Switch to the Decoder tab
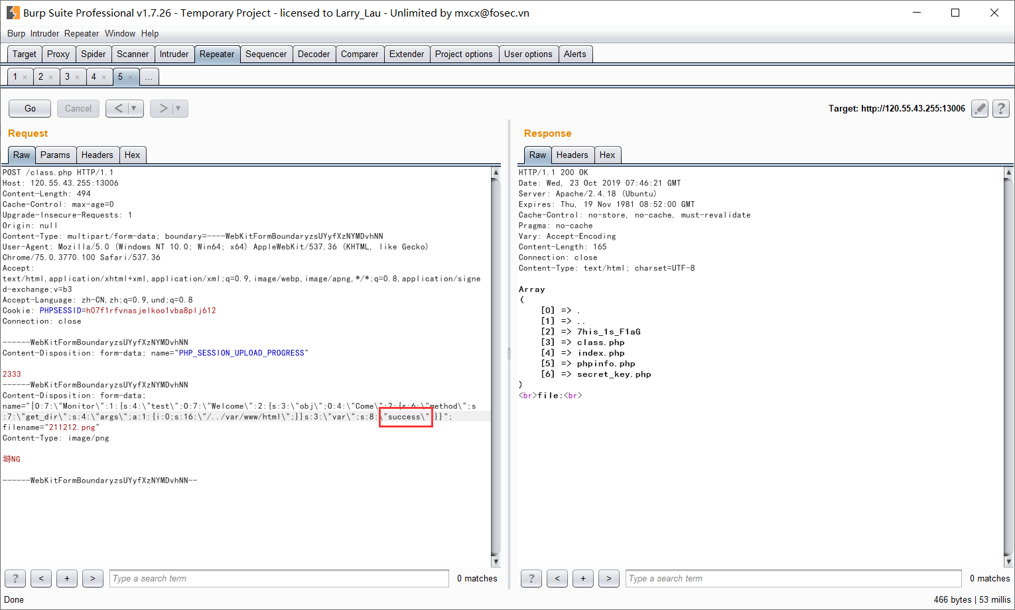 click(x=314, y=54)
